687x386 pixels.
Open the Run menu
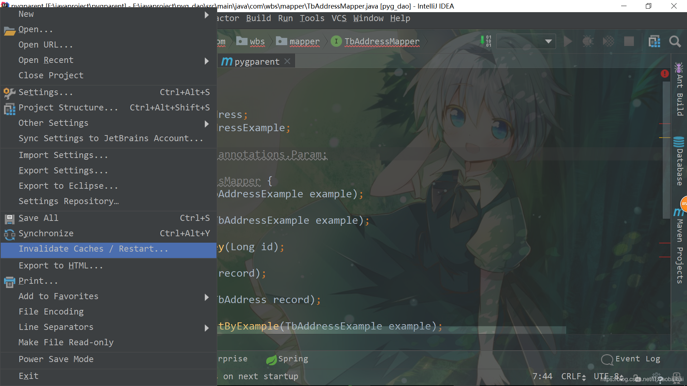click(x=285, y=18)
